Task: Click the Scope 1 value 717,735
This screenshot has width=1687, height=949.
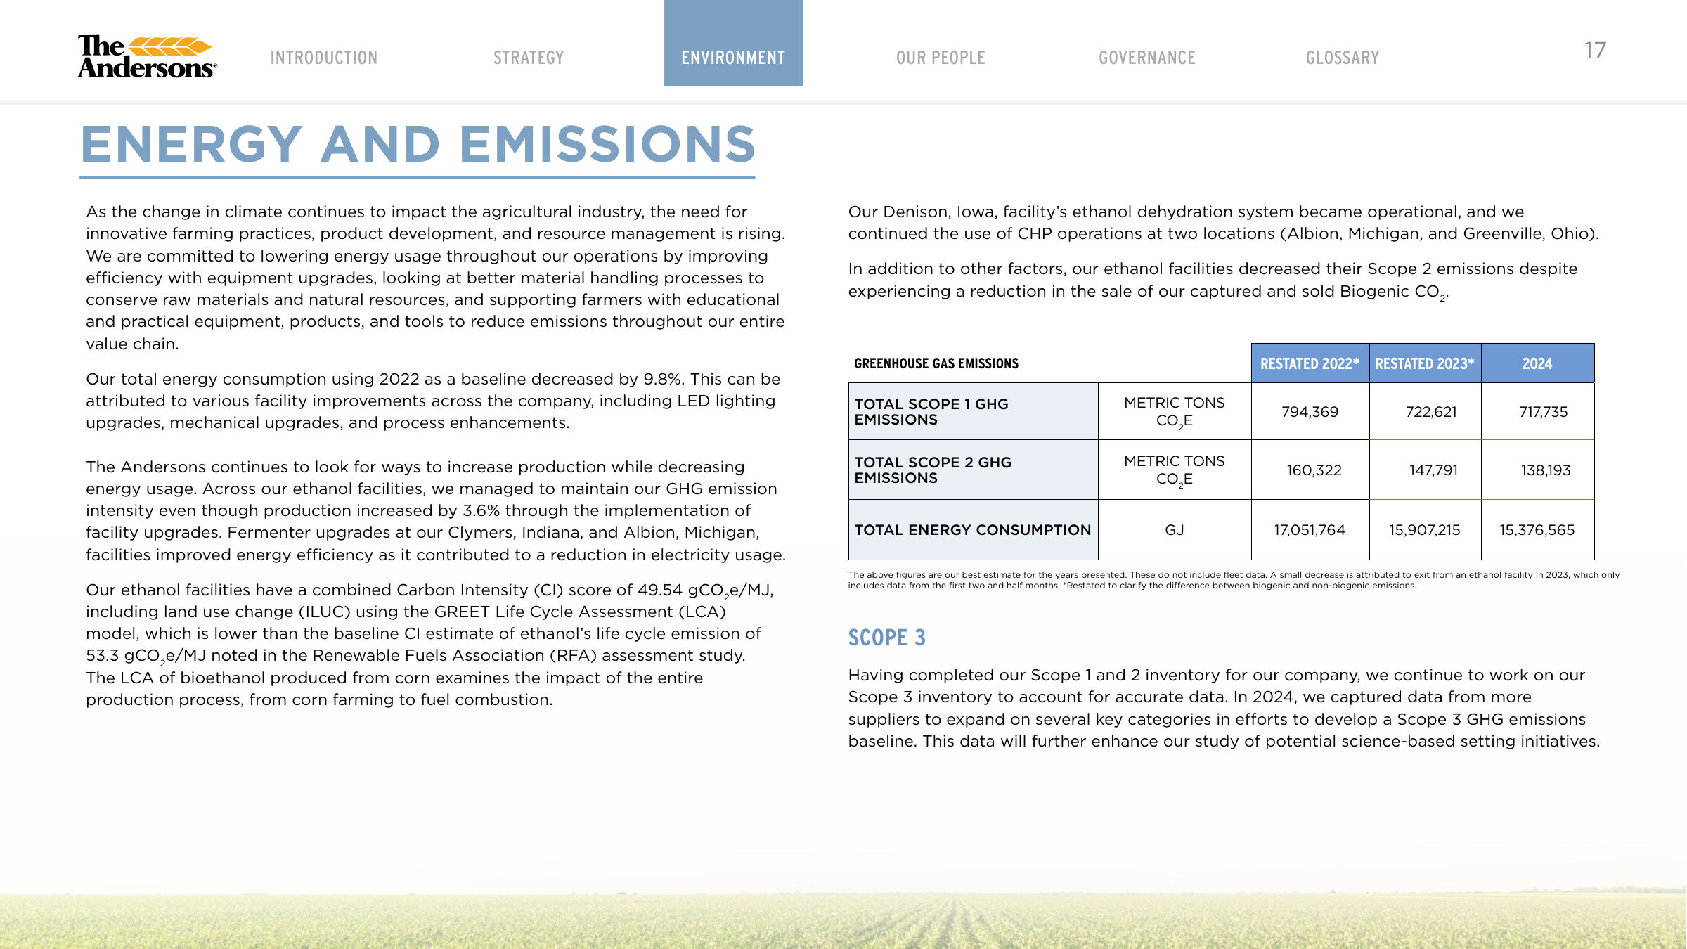Action: [1544, 412]
